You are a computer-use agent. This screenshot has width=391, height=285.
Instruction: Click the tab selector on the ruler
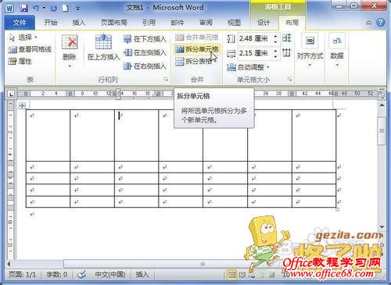click(11, 94)
